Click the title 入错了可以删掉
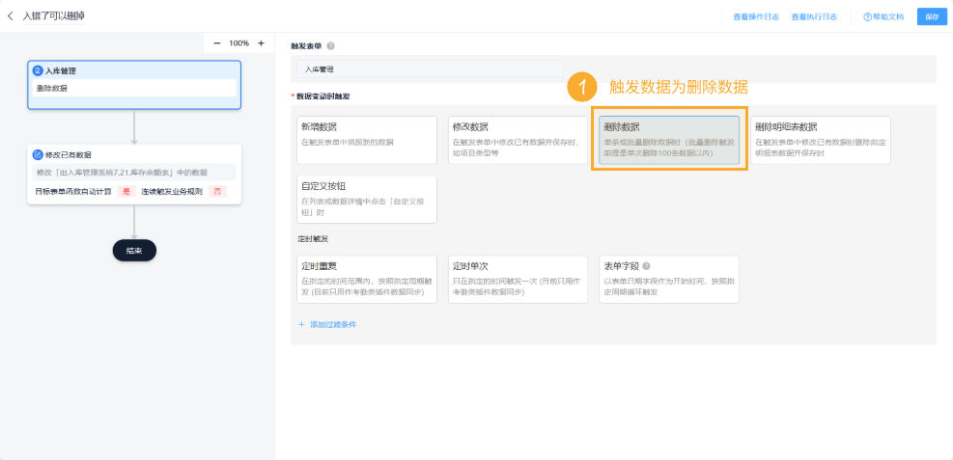 tap(53, 16)
